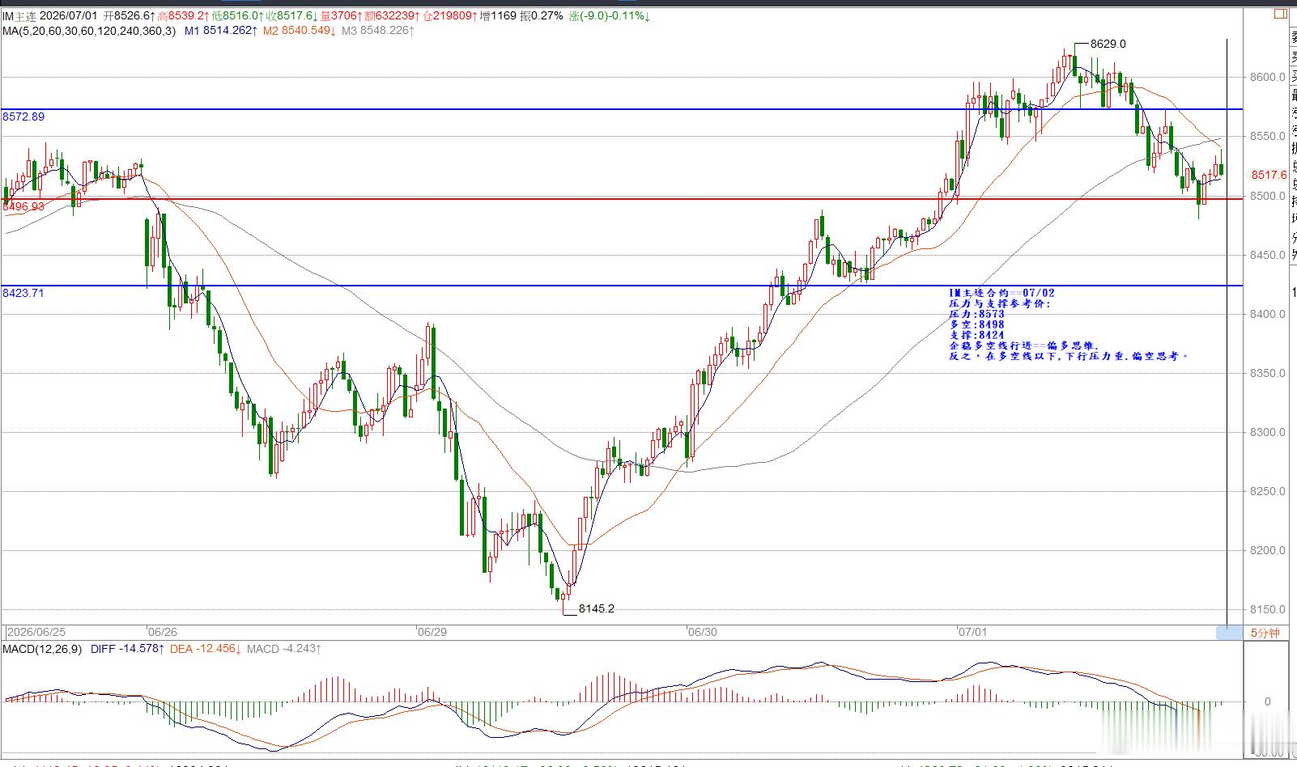The width and height of the screenshot is (1297, 767).
Task: Click the DEA -12.456 value
Action: [x=206, y=649]
